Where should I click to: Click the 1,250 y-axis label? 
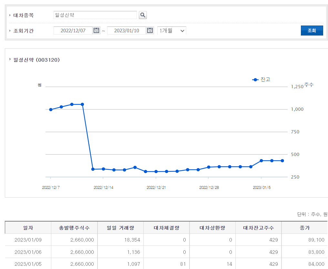[x=297, y=87]
